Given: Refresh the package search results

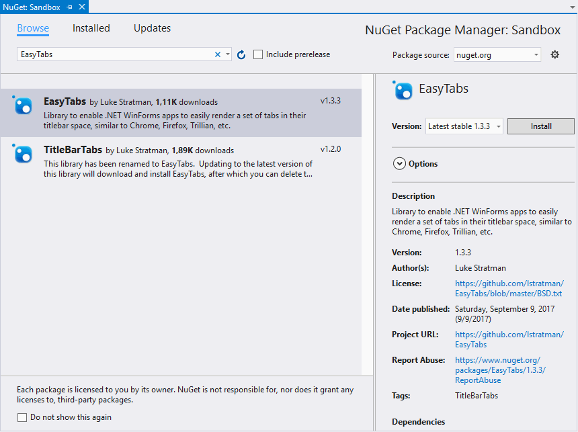Looking at the screenshot, I should click(241, 54).
